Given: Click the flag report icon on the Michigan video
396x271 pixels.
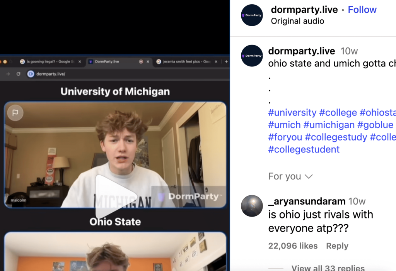Looking at the screenshot, I should [15, 113].
